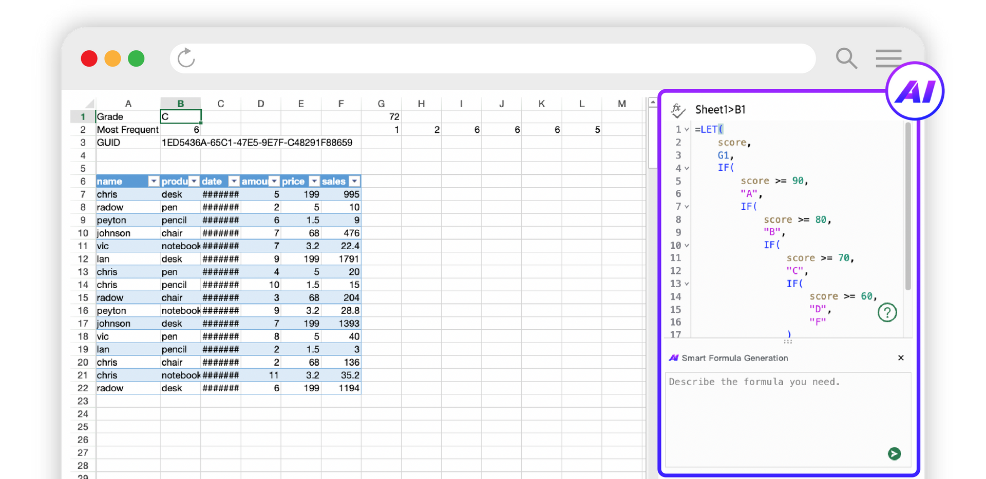Image resolution: width=986 pixels, height=479 pixels.
Task: Click the browser address bar
Action: [493, 58]
